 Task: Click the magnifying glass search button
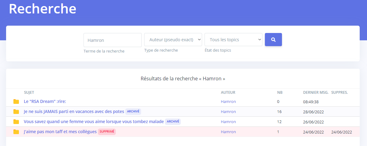point(273,40)
